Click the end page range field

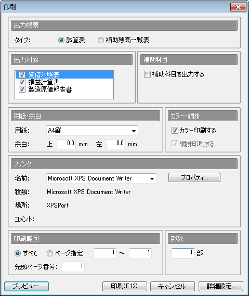click(140, 253)
